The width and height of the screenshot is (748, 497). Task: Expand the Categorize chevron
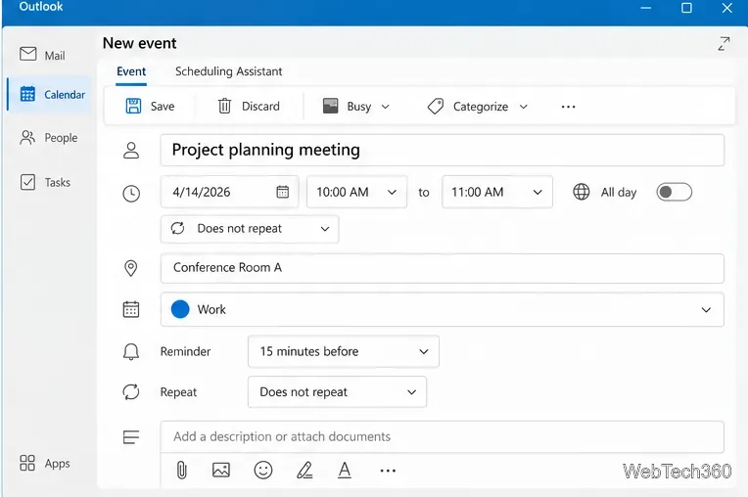pos(524,107)
